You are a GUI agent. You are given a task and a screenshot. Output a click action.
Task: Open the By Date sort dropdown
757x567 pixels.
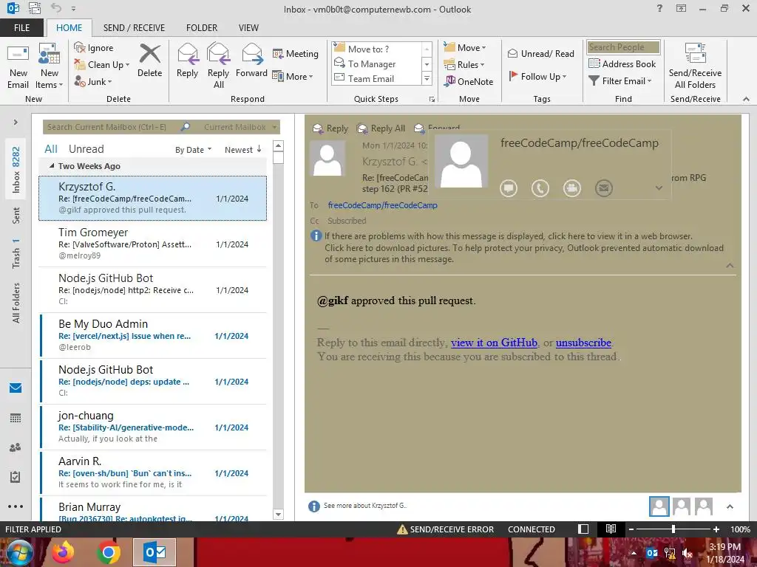[193, 150]
